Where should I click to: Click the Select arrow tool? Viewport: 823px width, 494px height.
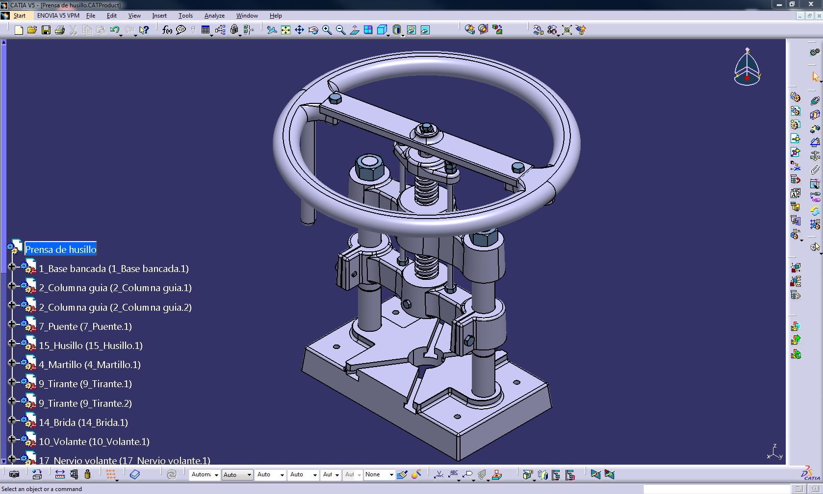tap(815, 76)
